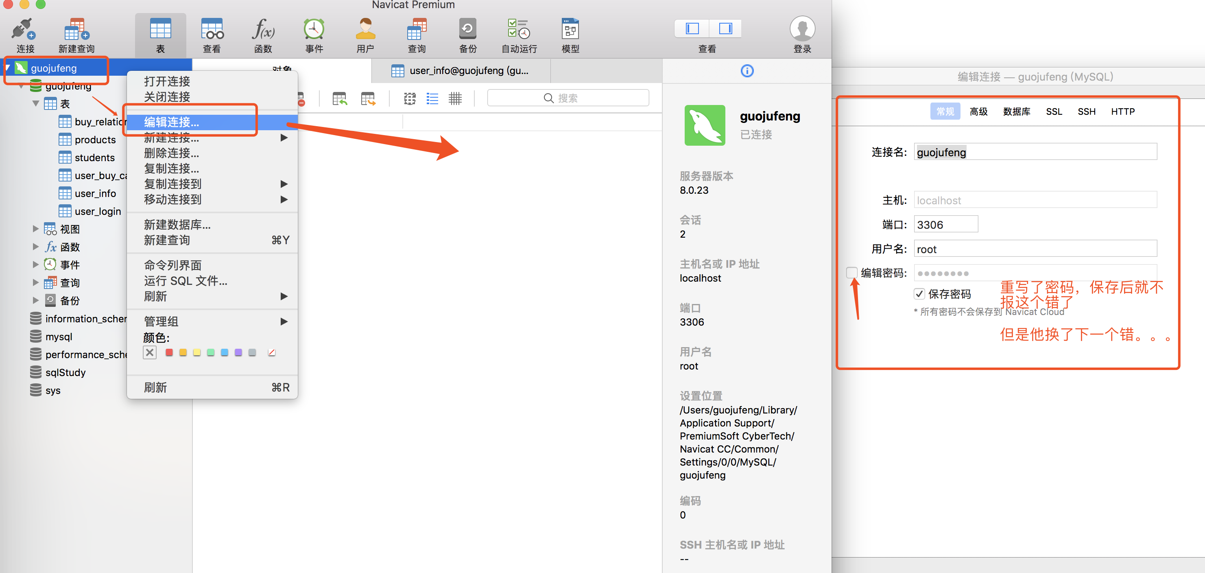Image resolution: width=1205 pixels, height=573 pixels.
Task: Expand the 备份 backups tree node
Action: 35,300
